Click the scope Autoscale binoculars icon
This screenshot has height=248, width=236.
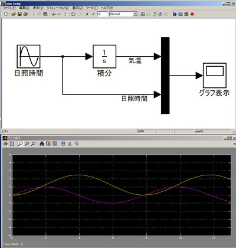pos(42,143)
